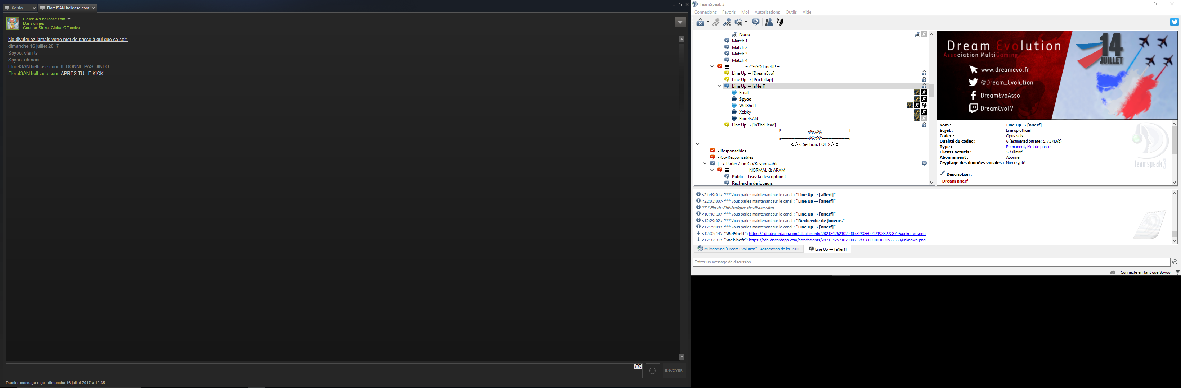The height and width of the screenshot is (388, 1181).
Task: Focus the TeamSpeak message input field
Action: [931, 262]
